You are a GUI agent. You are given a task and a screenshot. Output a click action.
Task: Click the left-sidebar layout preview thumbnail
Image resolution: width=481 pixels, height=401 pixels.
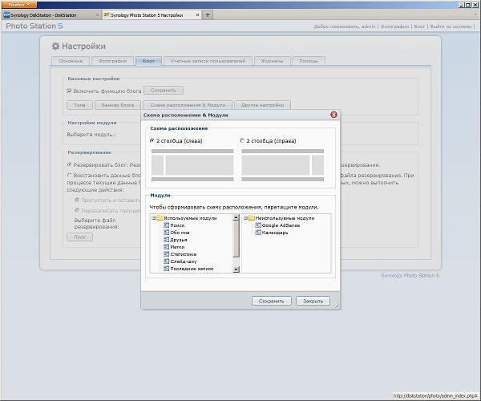point(192,165)
